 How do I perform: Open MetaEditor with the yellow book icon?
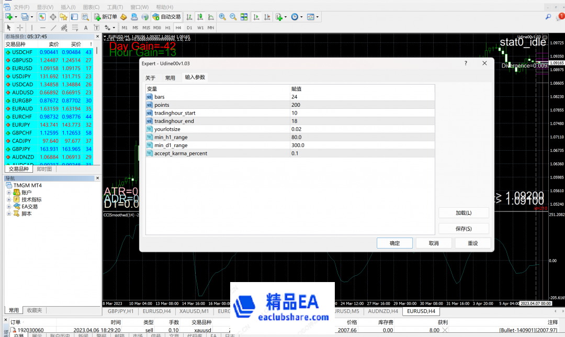(123, 17)
